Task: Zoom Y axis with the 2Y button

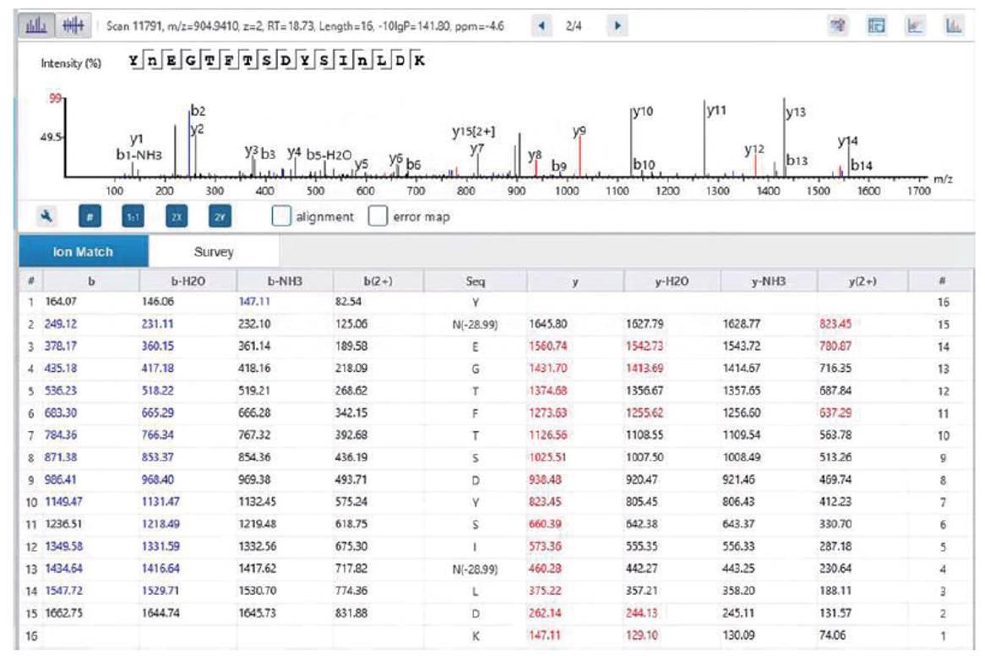Action: click(x=220, y=216)
